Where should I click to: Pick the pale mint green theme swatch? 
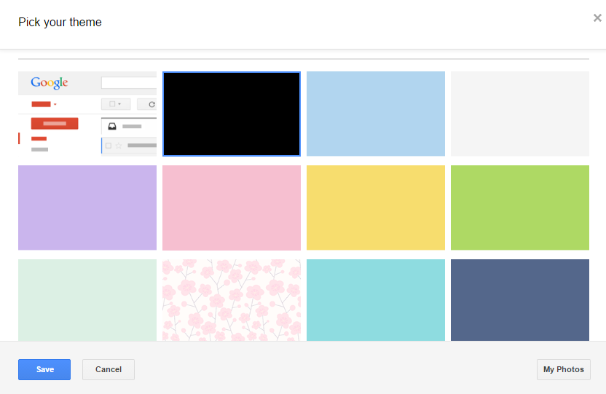87,300
